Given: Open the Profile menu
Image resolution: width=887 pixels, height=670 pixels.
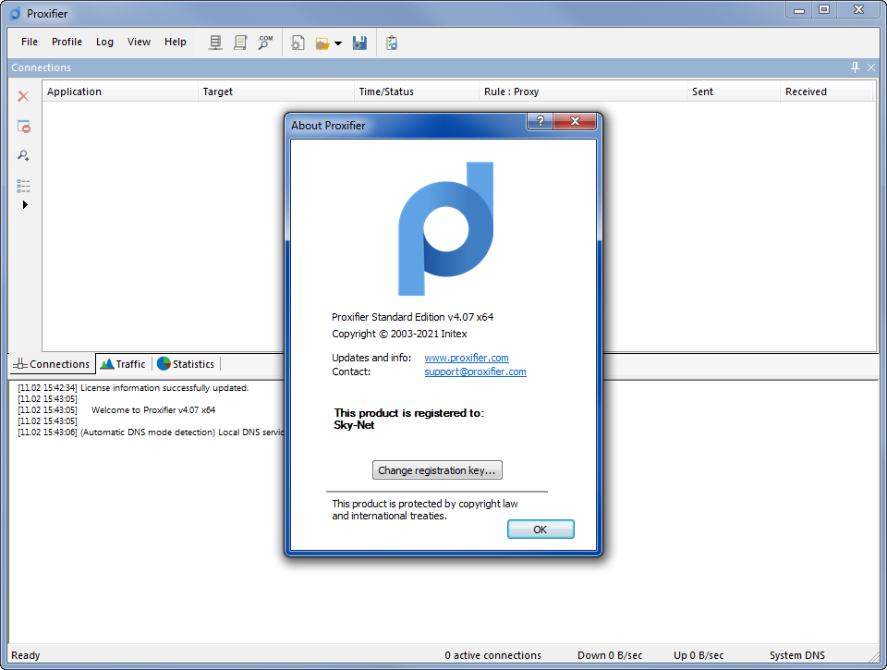Looking at the screenshot, I should pos(67,42).
